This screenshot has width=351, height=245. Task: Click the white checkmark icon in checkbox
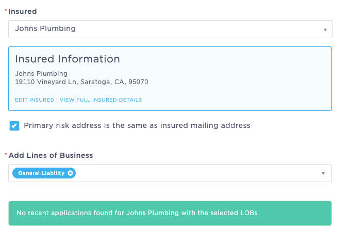coord(14,126)
